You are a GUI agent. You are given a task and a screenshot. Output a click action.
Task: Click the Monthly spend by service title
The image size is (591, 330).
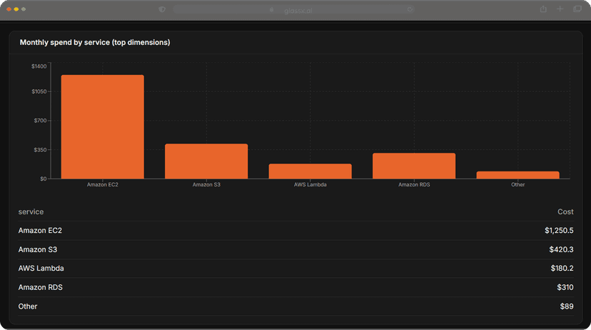95,43
